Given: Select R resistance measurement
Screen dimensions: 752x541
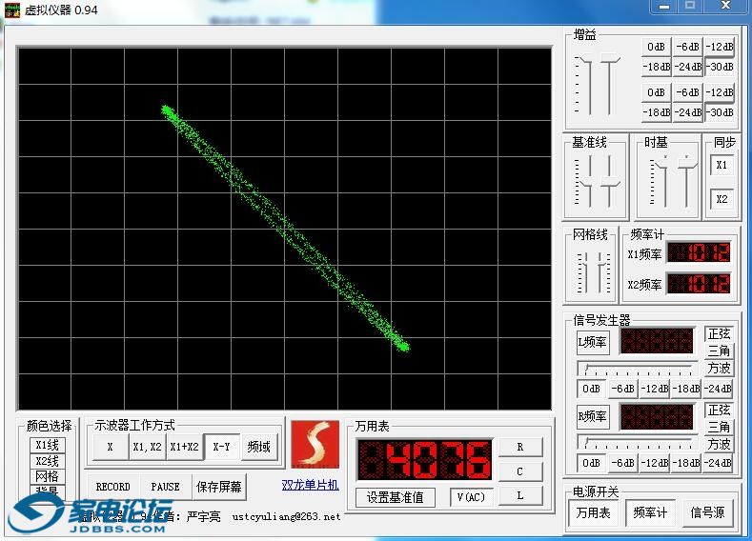Looking at the screenshot, I should (520, 447).
